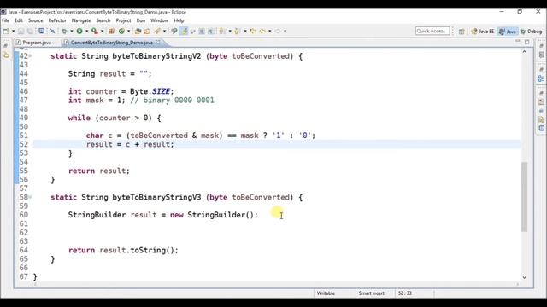Screen dimensions: 547x307
Task: Switch to the Java EE perspective
Action: point(482,32)
